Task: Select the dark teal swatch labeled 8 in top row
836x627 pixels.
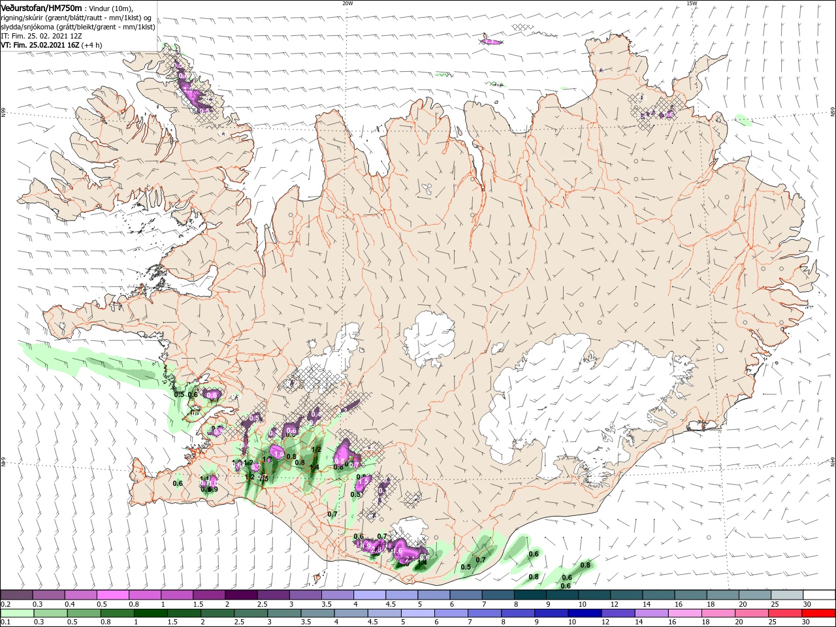Action: pos(530,594)
